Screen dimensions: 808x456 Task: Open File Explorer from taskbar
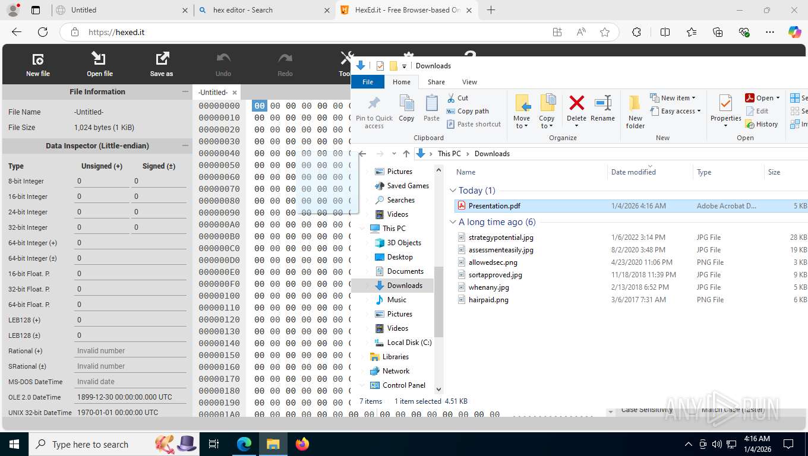click(x=273, y=444)
